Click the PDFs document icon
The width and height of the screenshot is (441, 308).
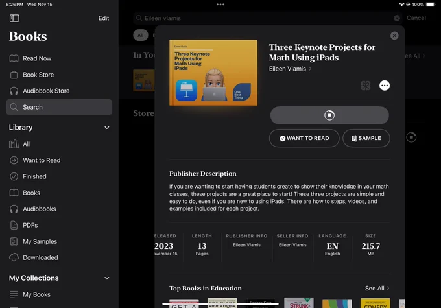tap(14, 225)
